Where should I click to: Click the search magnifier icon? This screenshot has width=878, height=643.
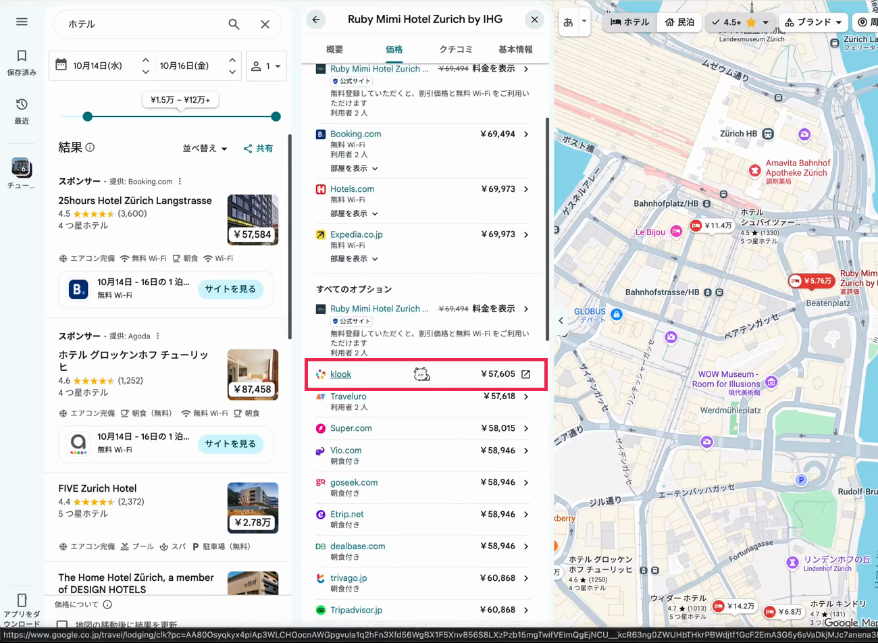(234, 24)
